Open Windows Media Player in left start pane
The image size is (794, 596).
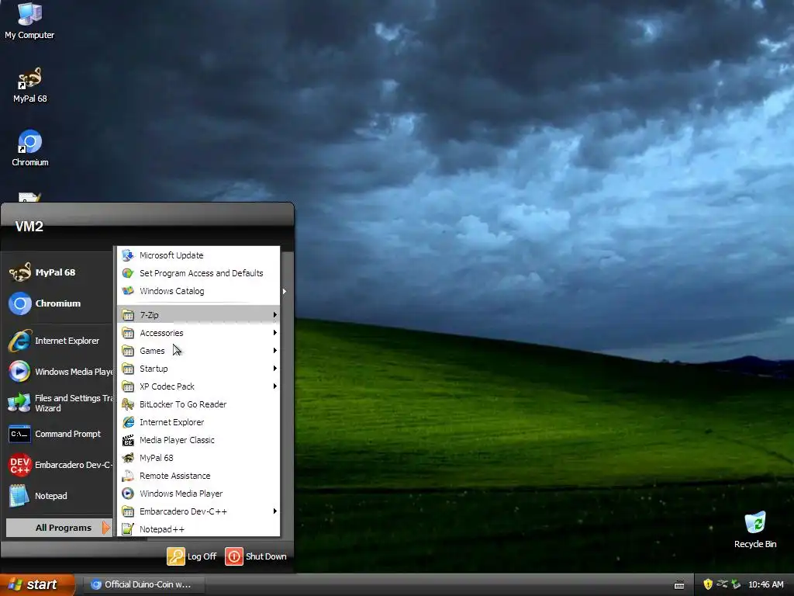point(59,372)
